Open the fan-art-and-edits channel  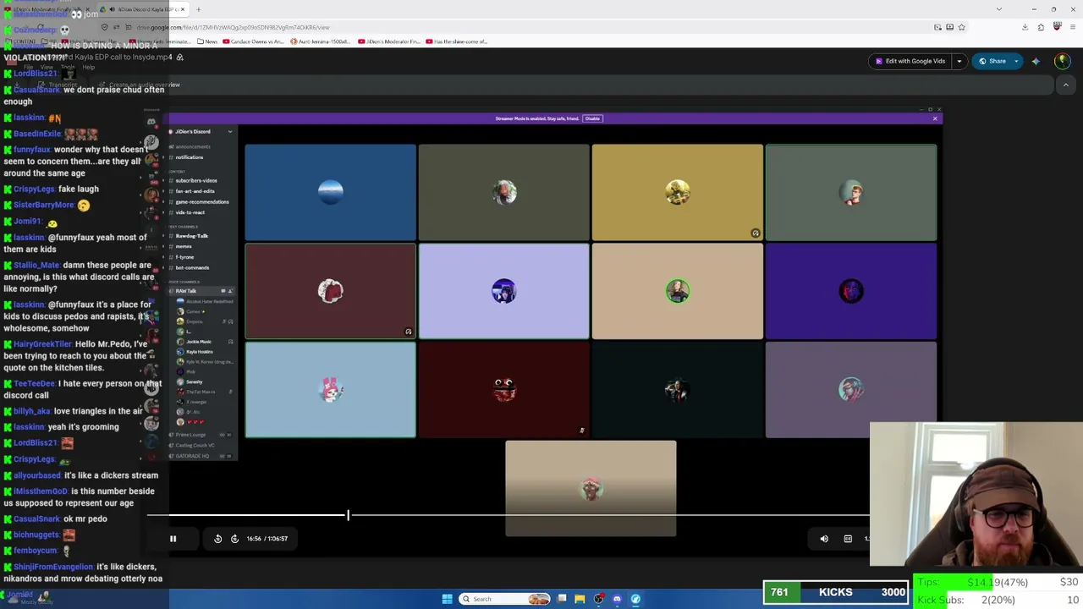click(x=195, y=191)
